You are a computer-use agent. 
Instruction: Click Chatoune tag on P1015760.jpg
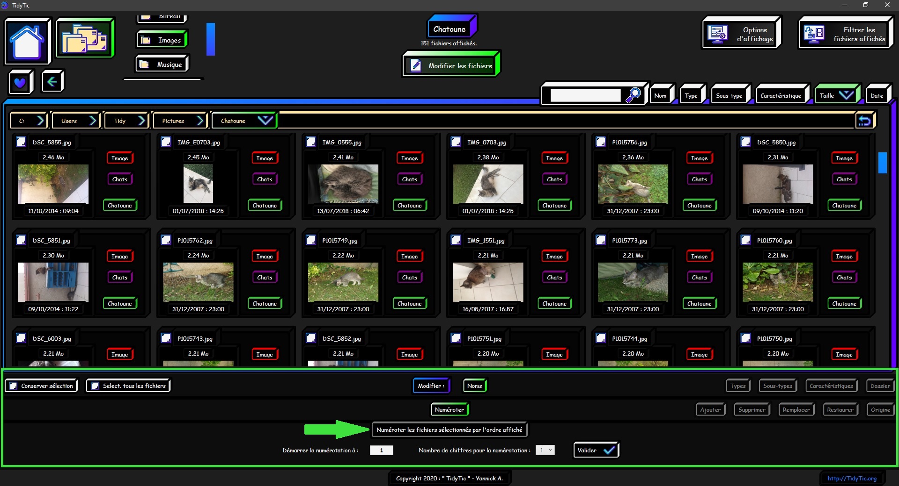pyautogui.click(x=844, y=303)
